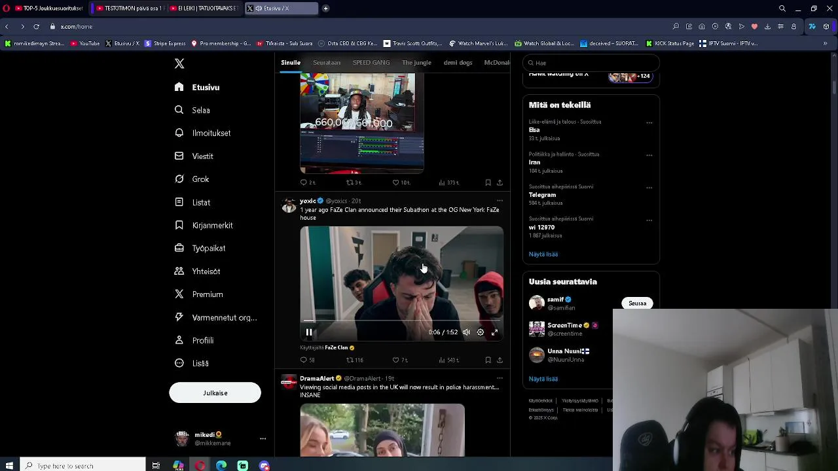Screen dimensions: 838x471
Task: Open yoxic profile name link
Action: (x=308, y=201)
